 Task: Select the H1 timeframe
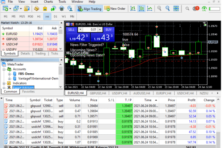39,17
